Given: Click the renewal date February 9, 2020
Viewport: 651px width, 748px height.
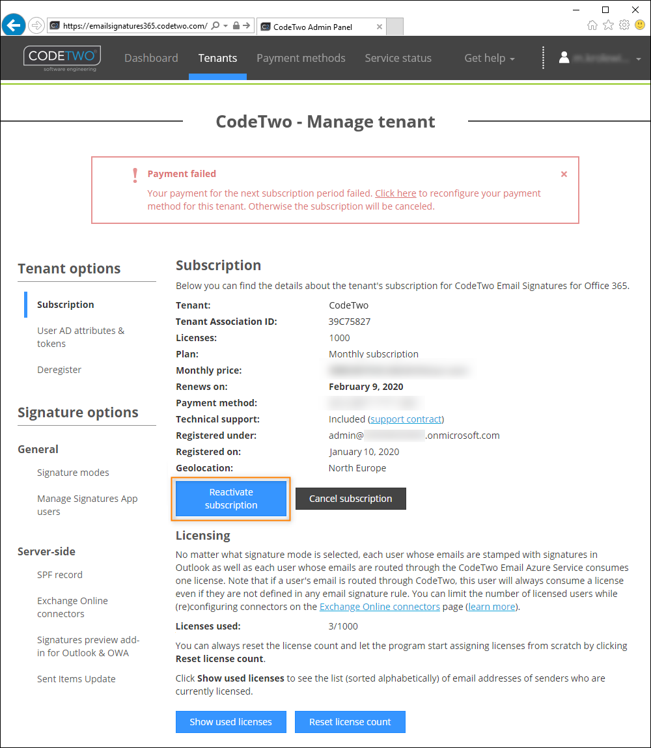Looking at the screenshot, I should (x=366, y=387).
